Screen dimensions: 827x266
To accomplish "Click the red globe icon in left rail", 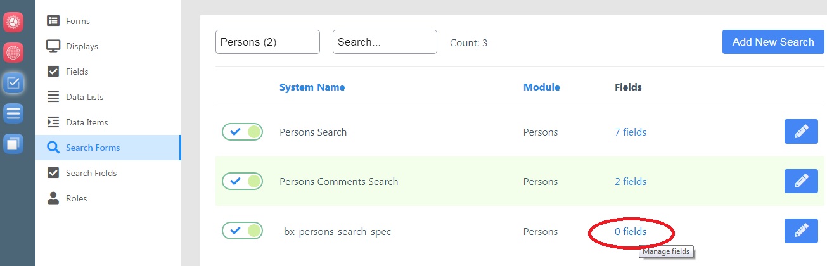I will [x=13, y=52].
